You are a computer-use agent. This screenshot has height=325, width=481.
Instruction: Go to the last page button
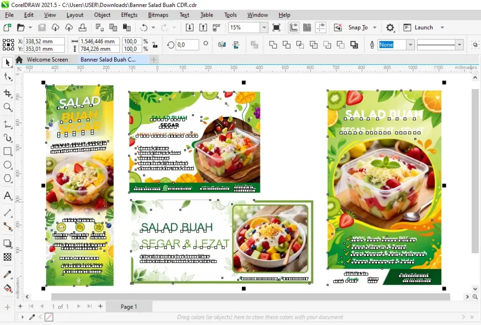click(89, 306)
